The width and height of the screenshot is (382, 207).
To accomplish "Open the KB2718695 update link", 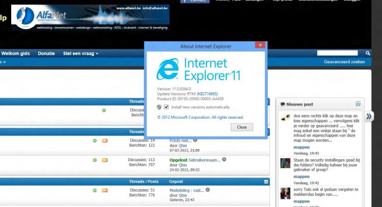I will pyautogui.click(x=207, y=94).
